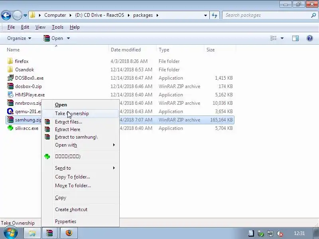Click the Refresh button beside address bar
This screenshot has height=239, width=319.
(x=215, y=15)
